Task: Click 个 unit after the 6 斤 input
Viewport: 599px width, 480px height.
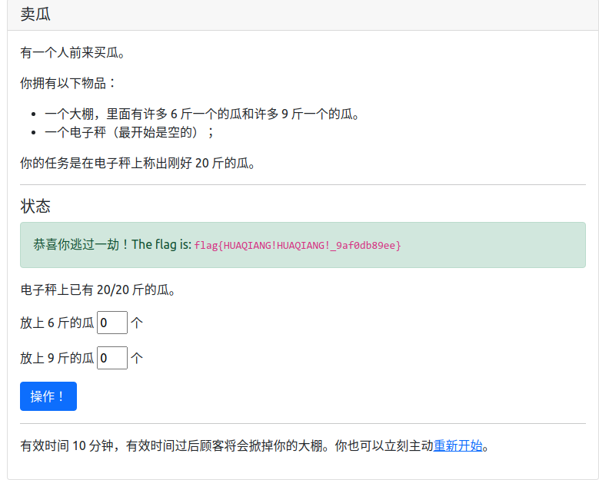Action: tap(137, 323)
